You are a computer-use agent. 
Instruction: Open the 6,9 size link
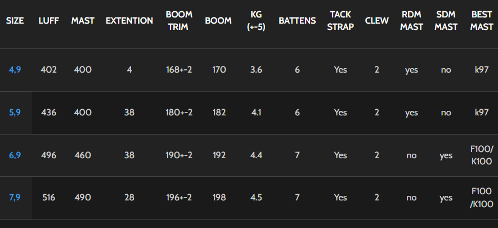coord(15,155)
